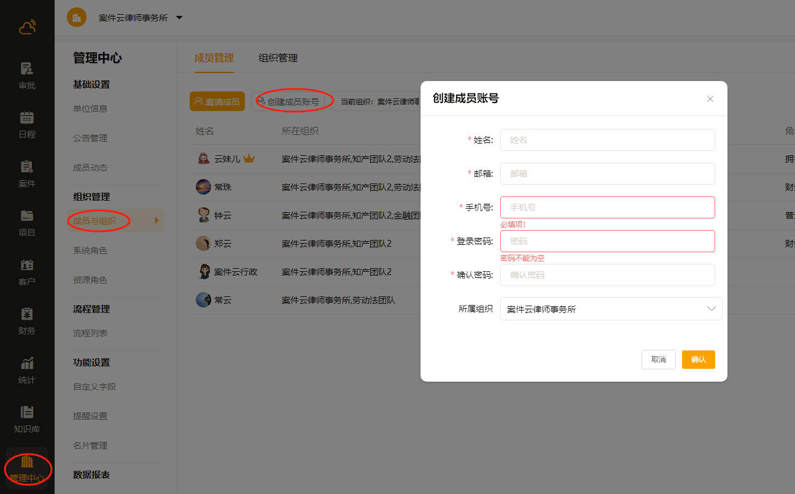Open 系统角色 in the management menu

(90, 250)
